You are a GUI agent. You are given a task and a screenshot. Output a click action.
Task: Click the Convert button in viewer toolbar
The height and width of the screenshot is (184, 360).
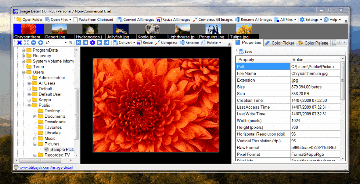coord(122,43)
